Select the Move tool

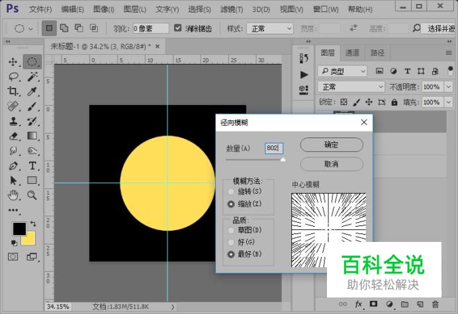(x=13, y=61)
